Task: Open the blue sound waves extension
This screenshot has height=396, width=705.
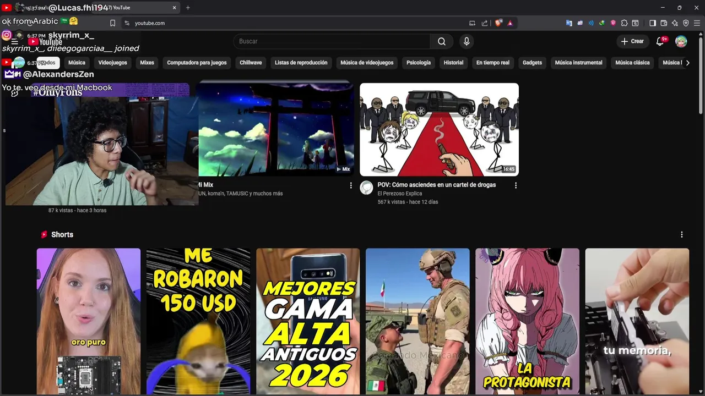Action: coord(591,23)
